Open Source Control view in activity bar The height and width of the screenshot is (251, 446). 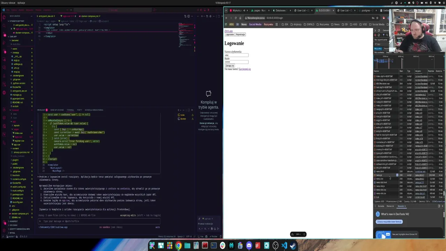pyautogui.click(x=5, y=34)
